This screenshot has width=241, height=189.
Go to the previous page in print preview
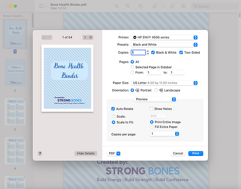click(50, 37)
